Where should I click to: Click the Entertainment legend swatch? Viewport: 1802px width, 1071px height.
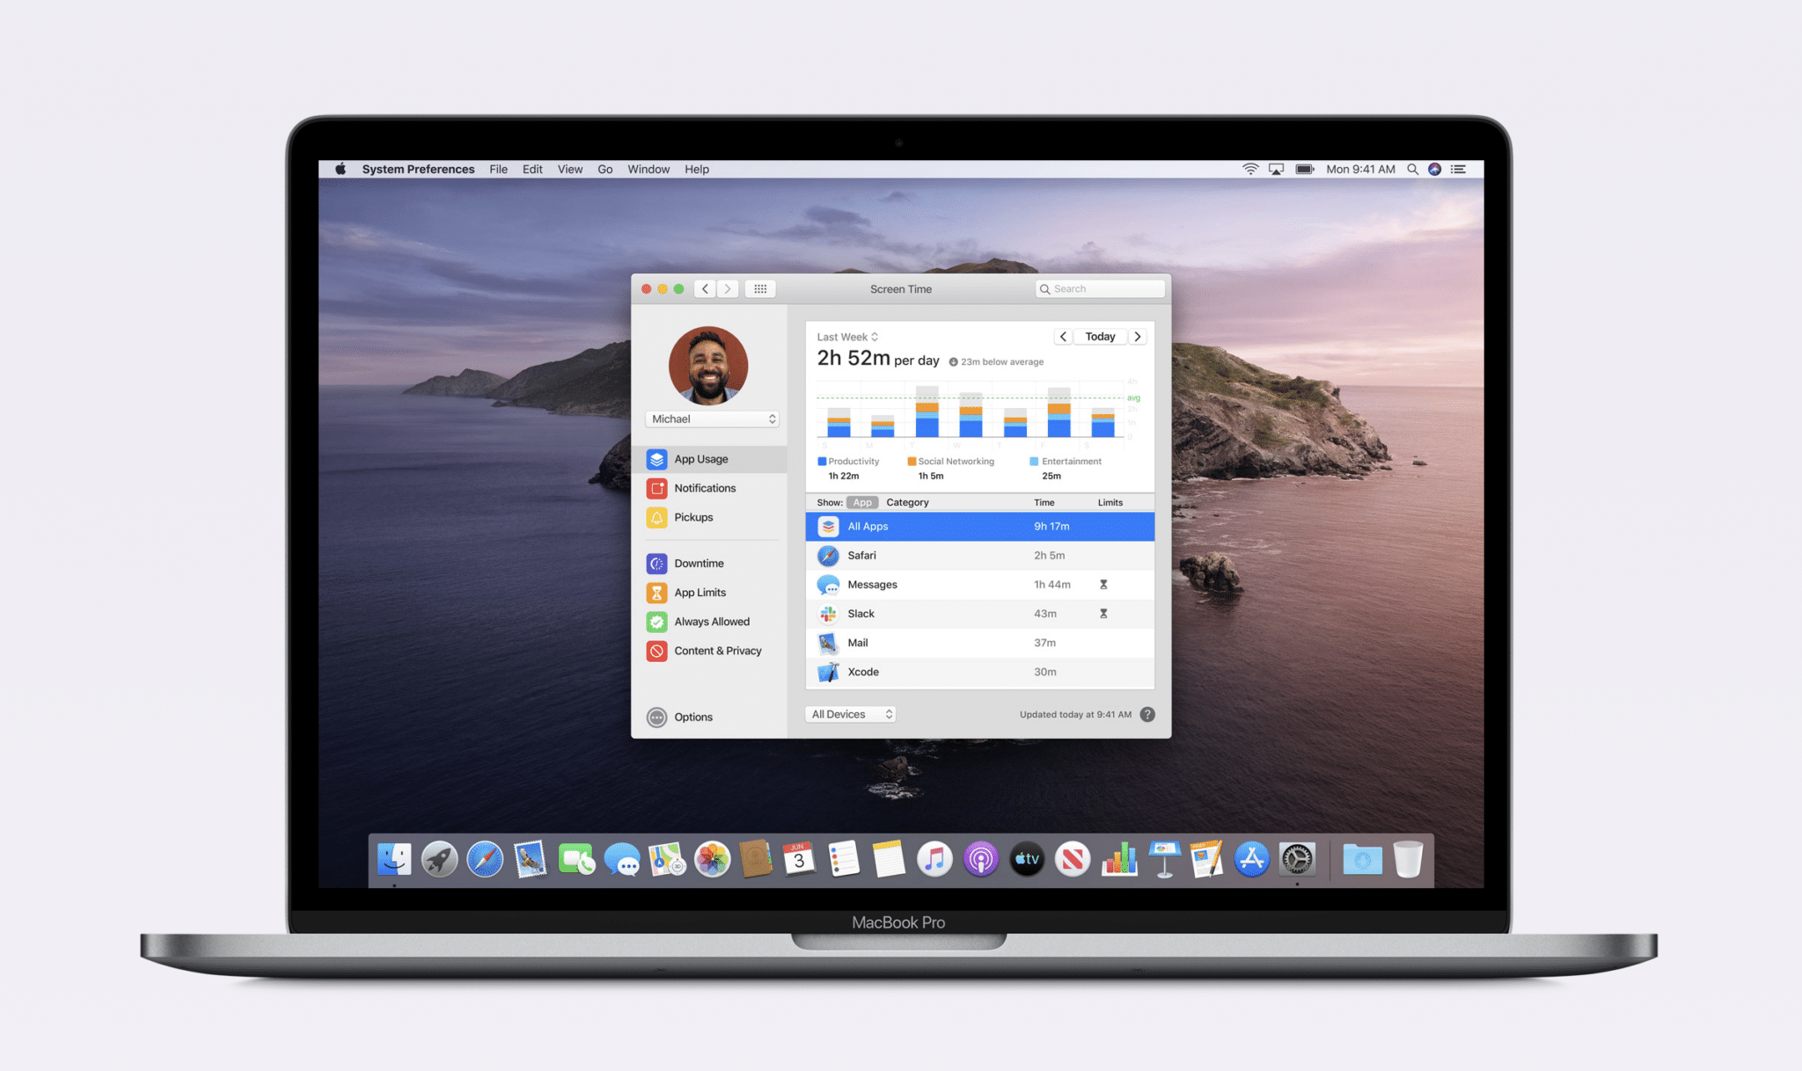tap(1034, 461)
